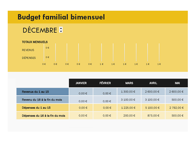Click Avril's 2 600,00 € income cell
193x149 pixels.
[x=153, y=92]
